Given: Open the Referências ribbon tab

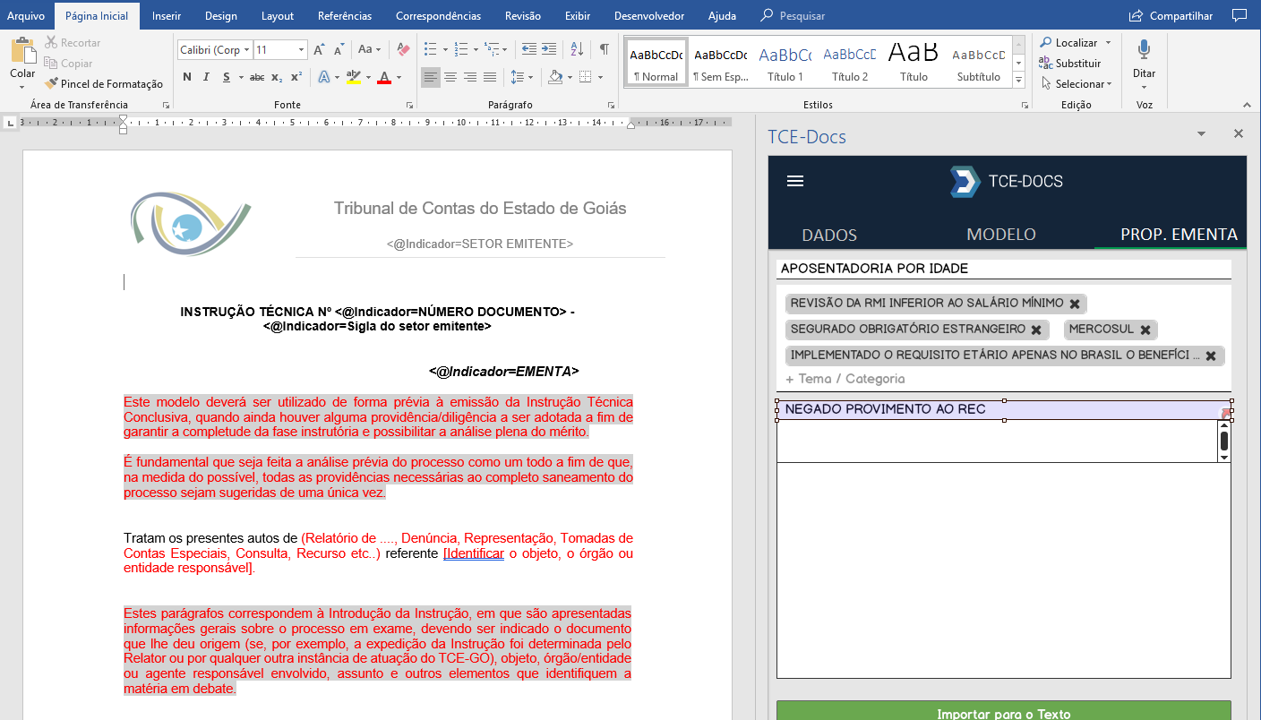Looking at the screenshot, I should pos(345,16).
